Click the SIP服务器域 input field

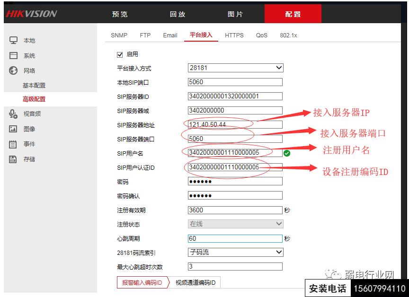(x=235, y=111)
